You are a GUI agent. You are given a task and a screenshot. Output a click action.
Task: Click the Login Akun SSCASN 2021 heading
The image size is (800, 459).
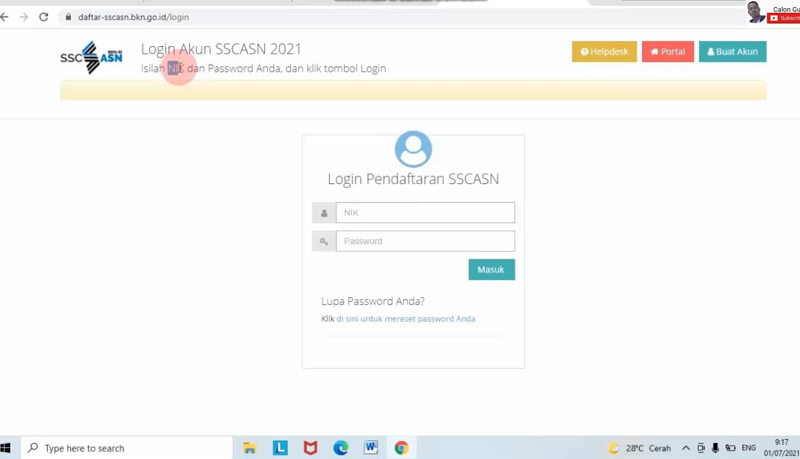coord(221,49)
